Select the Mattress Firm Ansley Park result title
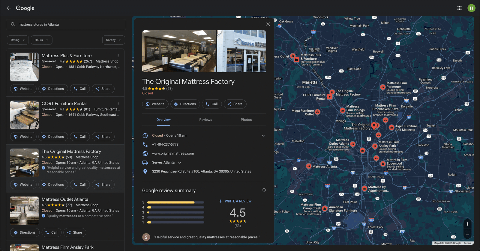The height and width of the screenshot is (251, 480). pos(67,247)
